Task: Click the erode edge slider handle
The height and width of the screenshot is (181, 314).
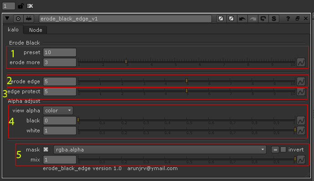Action: click(187, 80)
